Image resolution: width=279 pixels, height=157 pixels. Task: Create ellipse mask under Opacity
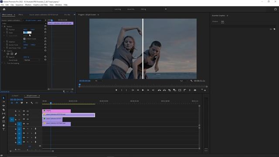[8, 54]
